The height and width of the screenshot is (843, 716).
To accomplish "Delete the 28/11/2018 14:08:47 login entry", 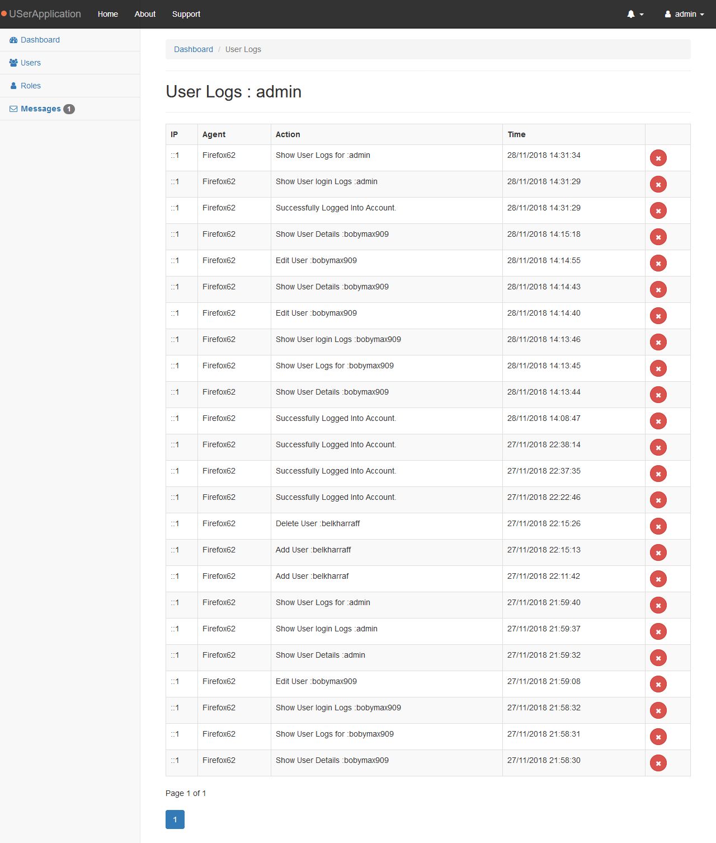I will (658, 421).
